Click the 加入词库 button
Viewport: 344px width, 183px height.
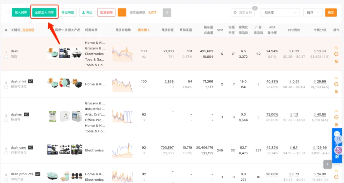[x=21, y=12]
